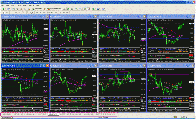Viewport: 196px width, 119px height.
Task: Select the arrows drawing tool
Action: pos(31,13)
